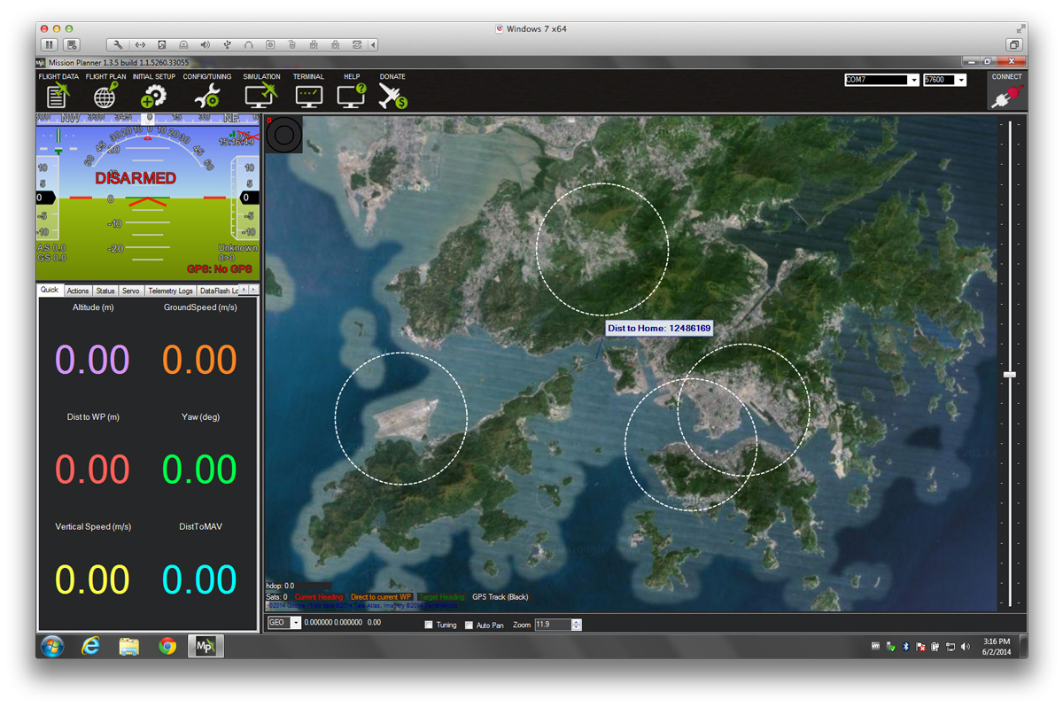
Task: Switch to the Actions tab
Action: (x=78, y=291)
